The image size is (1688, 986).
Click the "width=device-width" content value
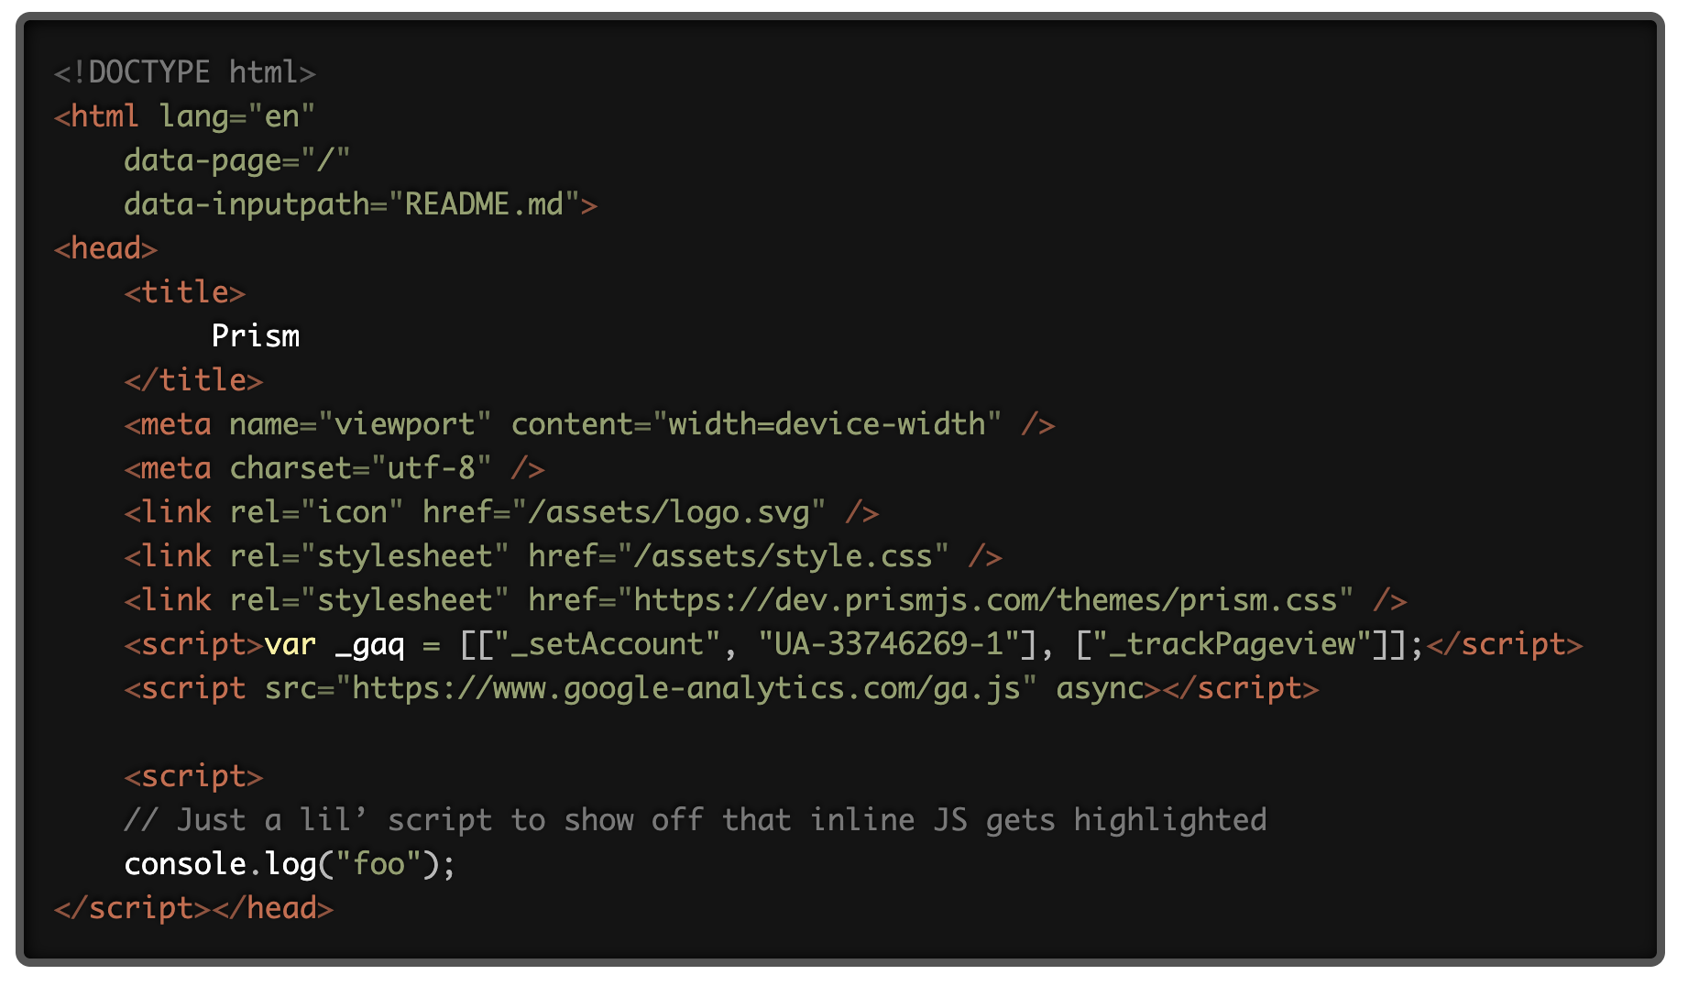(x=826, y=424)
